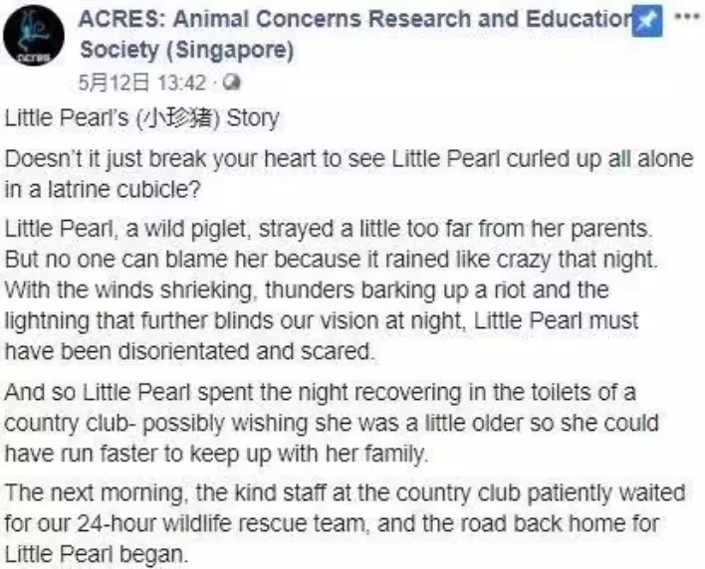Click the sentence starting Little Pearl, a wild piglet
This screenshot has height=569, width=705.
329,229
